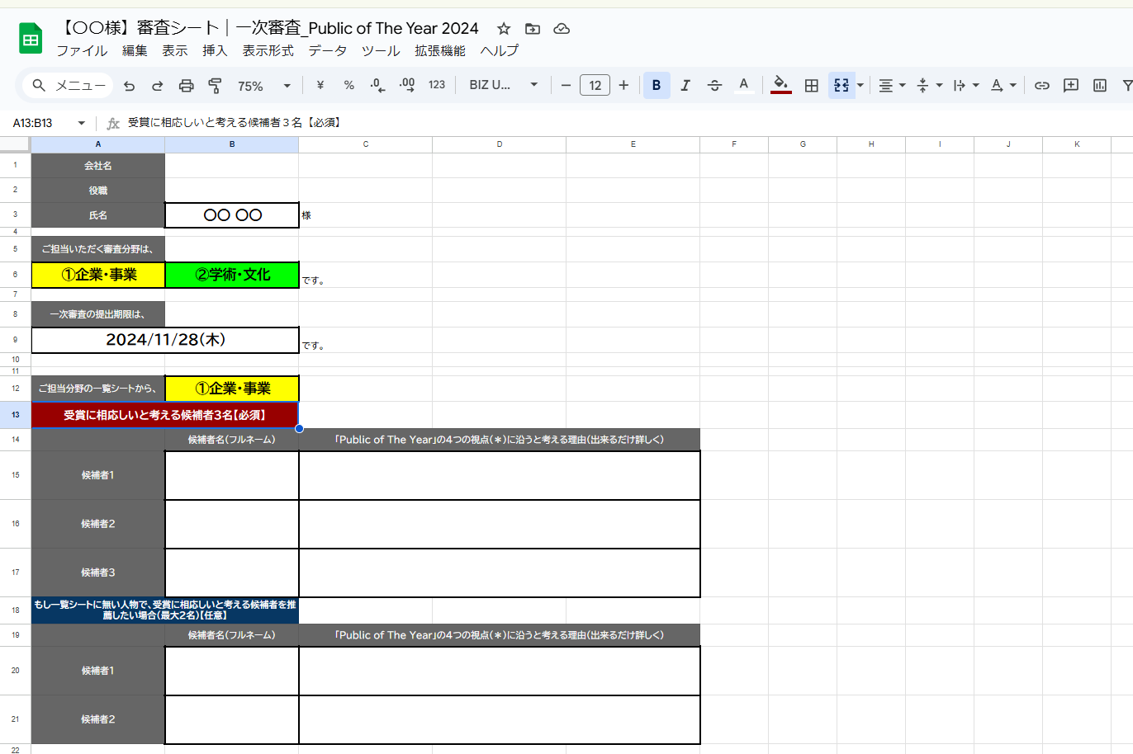Open the データ menu

[328, 51]
